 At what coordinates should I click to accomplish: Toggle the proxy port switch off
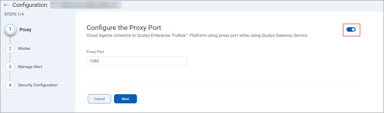351,30
